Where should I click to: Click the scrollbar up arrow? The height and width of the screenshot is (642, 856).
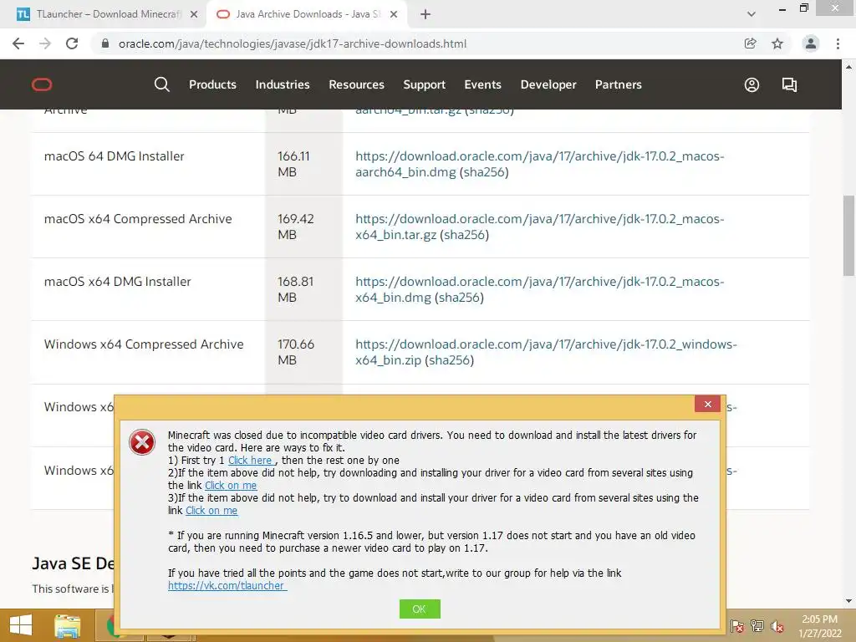pos(849,67)
